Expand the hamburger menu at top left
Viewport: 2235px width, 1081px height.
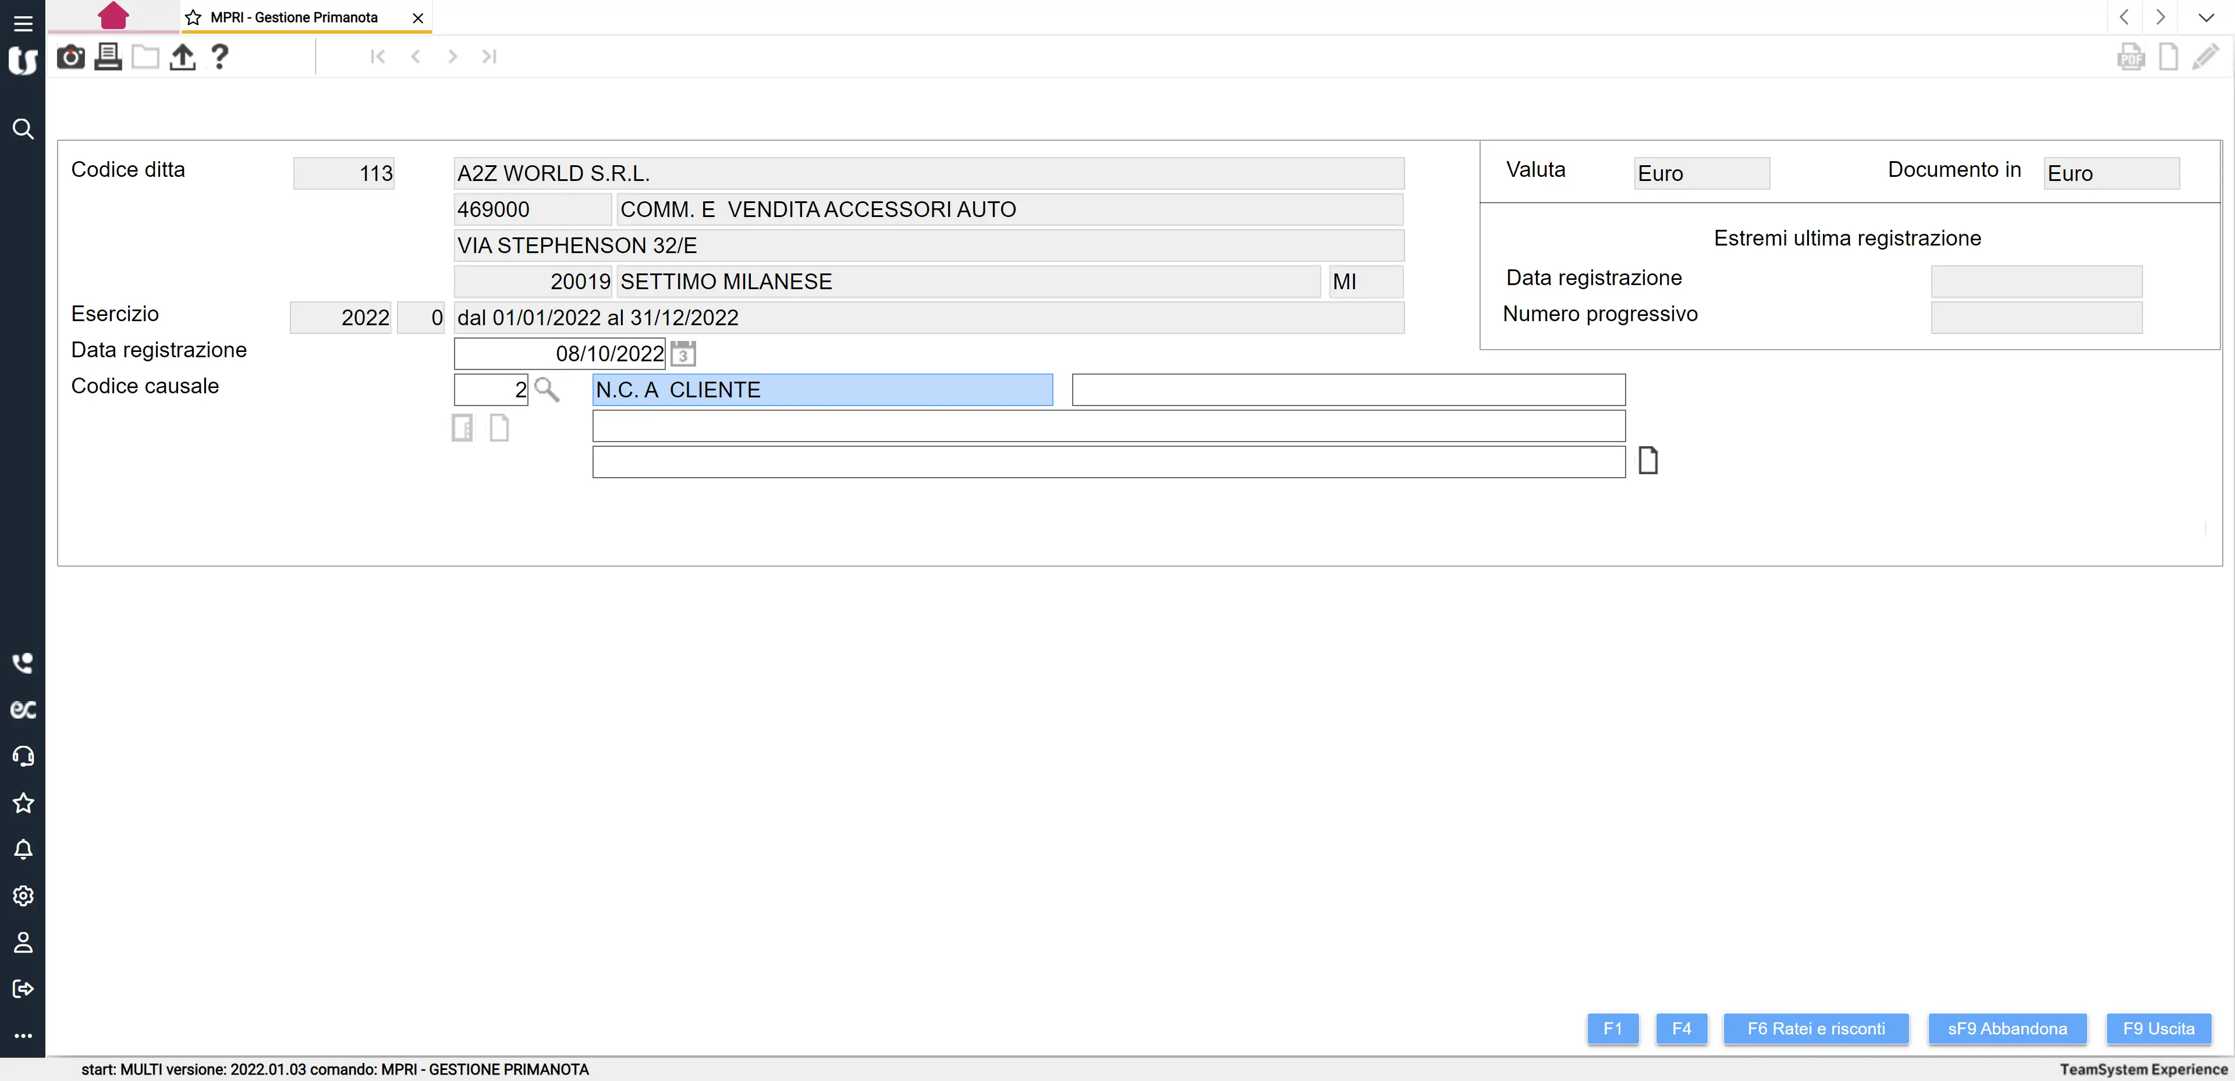(23, 23)
